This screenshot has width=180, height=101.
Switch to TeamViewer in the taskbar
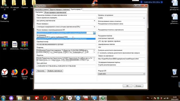click(x=78, y=98)
